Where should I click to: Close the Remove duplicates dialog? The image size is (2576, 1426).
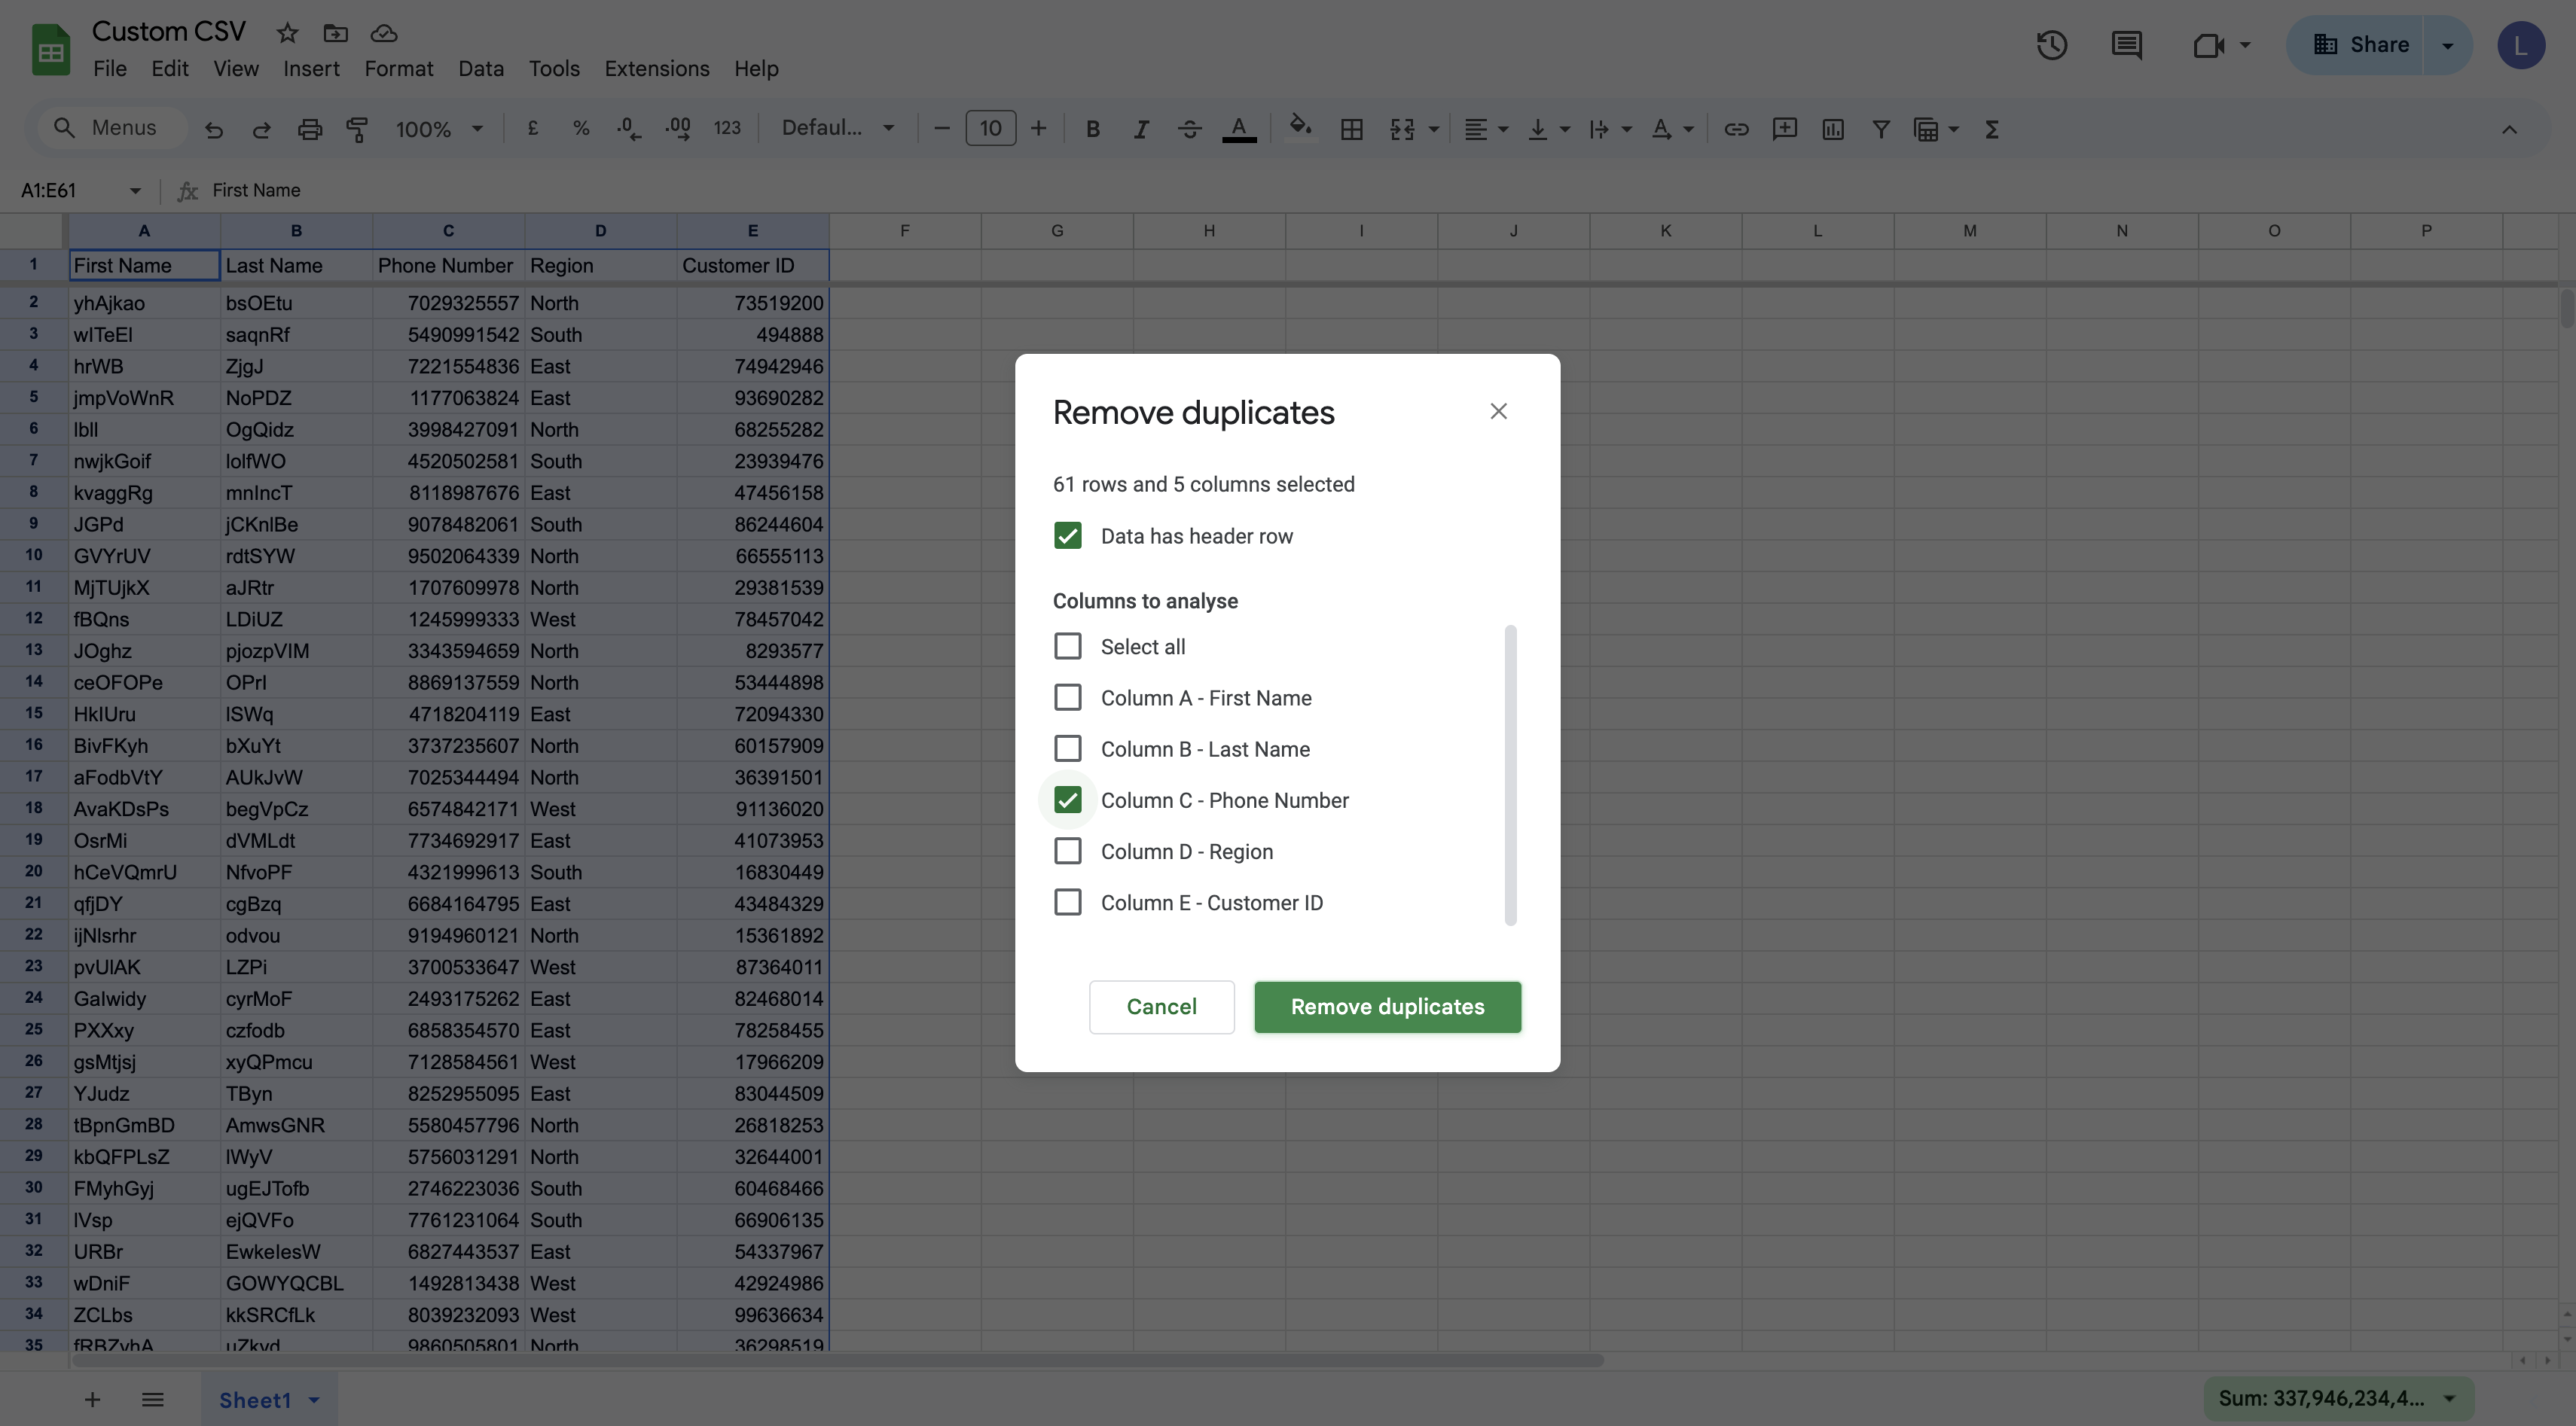click(x=1498, y=412)
